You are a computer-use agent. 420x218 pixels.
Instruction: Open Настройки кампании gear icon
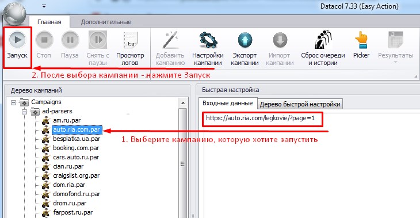pyautogui.click(x=208, y=40)
